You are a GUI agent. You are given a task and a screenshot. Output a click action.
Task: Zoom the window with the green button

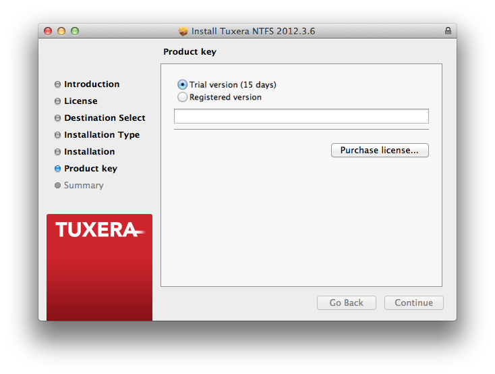pos(75,31)
